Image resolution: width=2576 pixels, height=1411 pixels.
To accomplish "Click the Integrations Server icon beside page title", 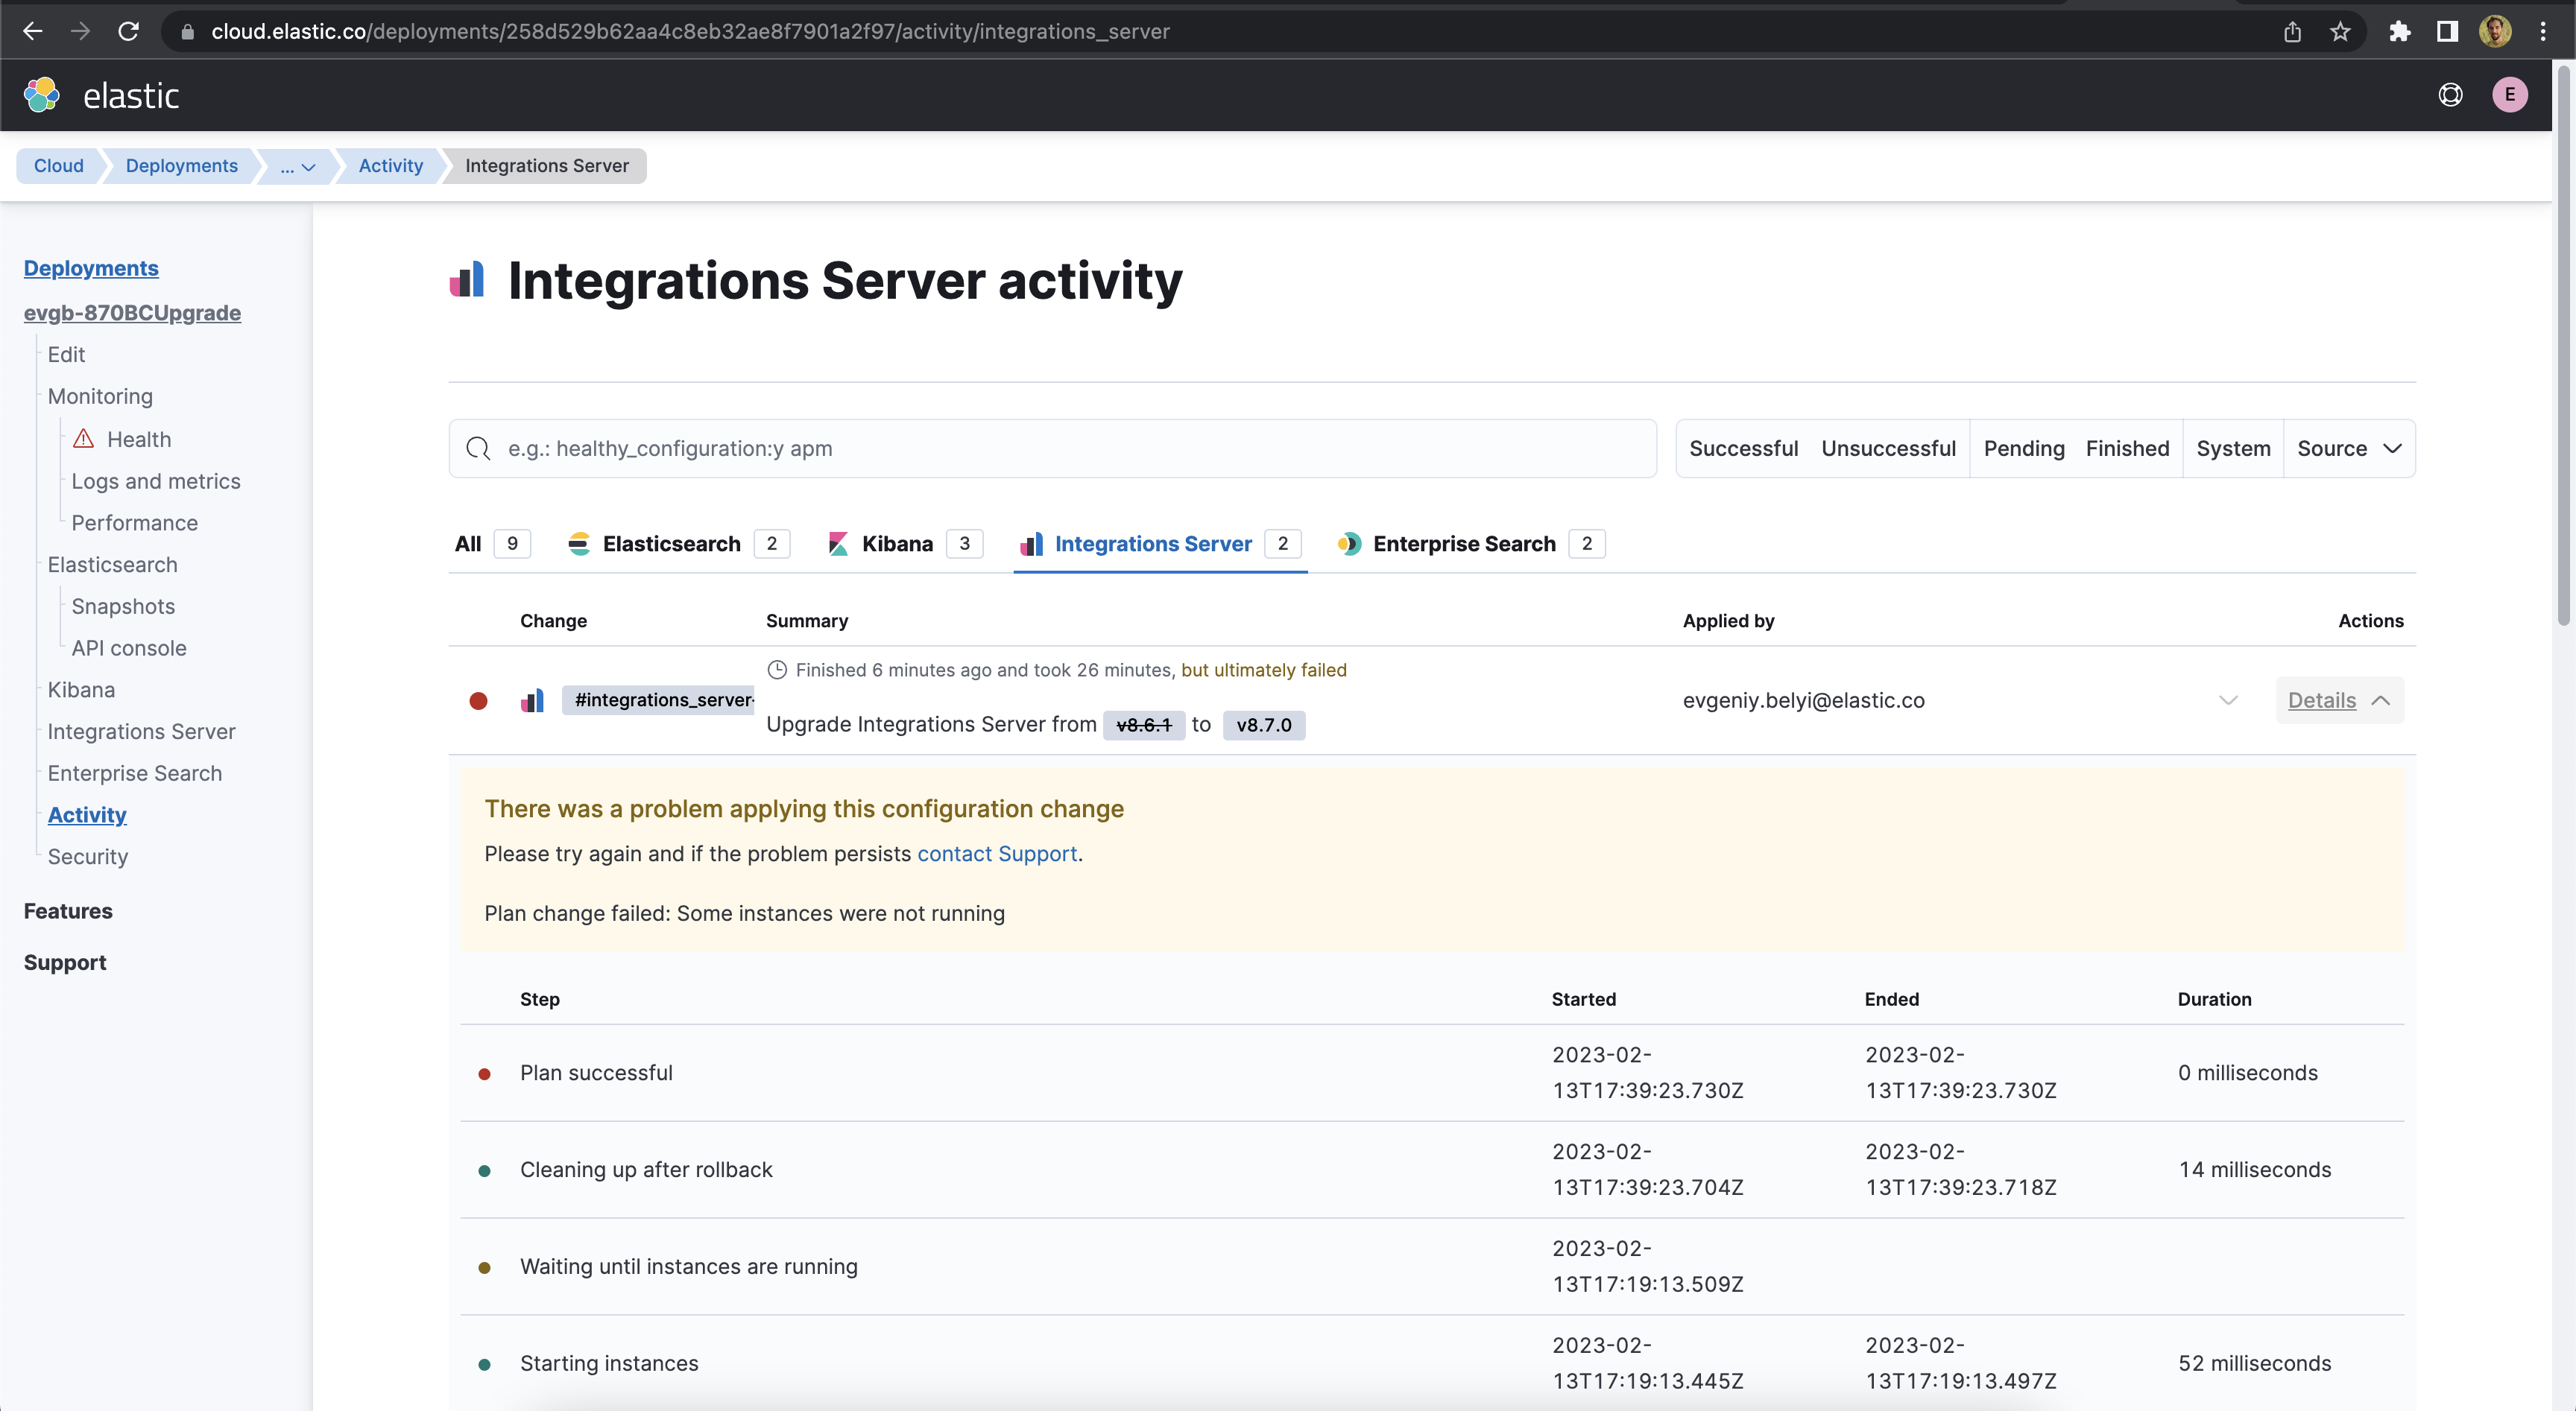I will (466, 281).
